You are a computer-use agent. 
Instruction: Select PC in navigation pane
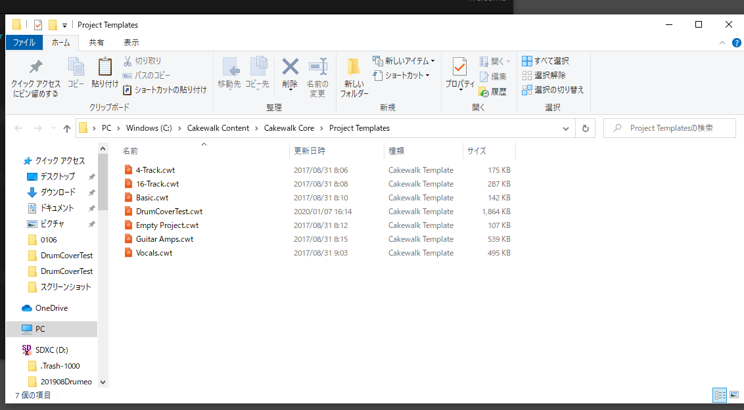[x=52, y=329]
